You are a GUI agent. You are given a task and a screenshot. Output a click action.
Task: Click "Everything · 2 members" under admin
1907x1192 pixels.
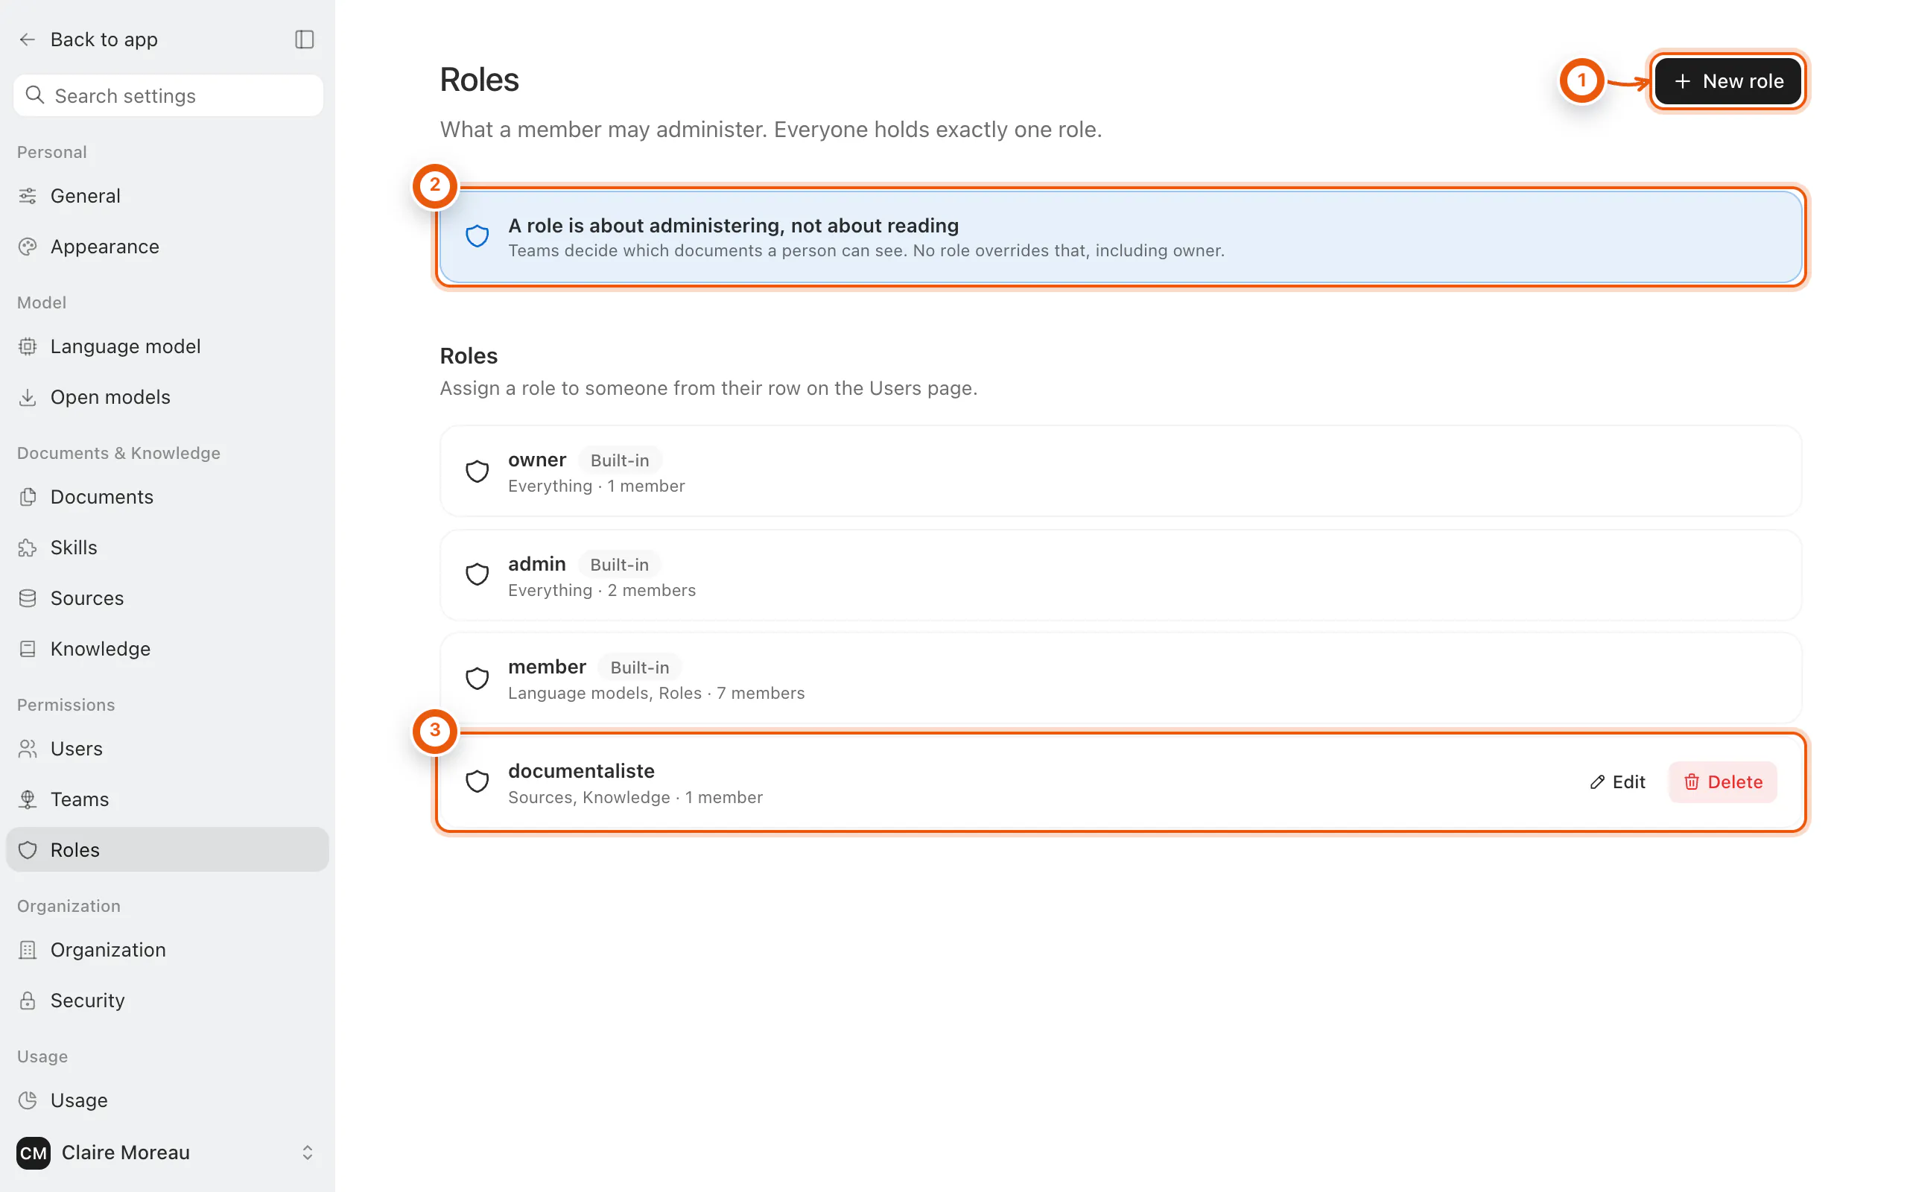click(x=602, y=590)
